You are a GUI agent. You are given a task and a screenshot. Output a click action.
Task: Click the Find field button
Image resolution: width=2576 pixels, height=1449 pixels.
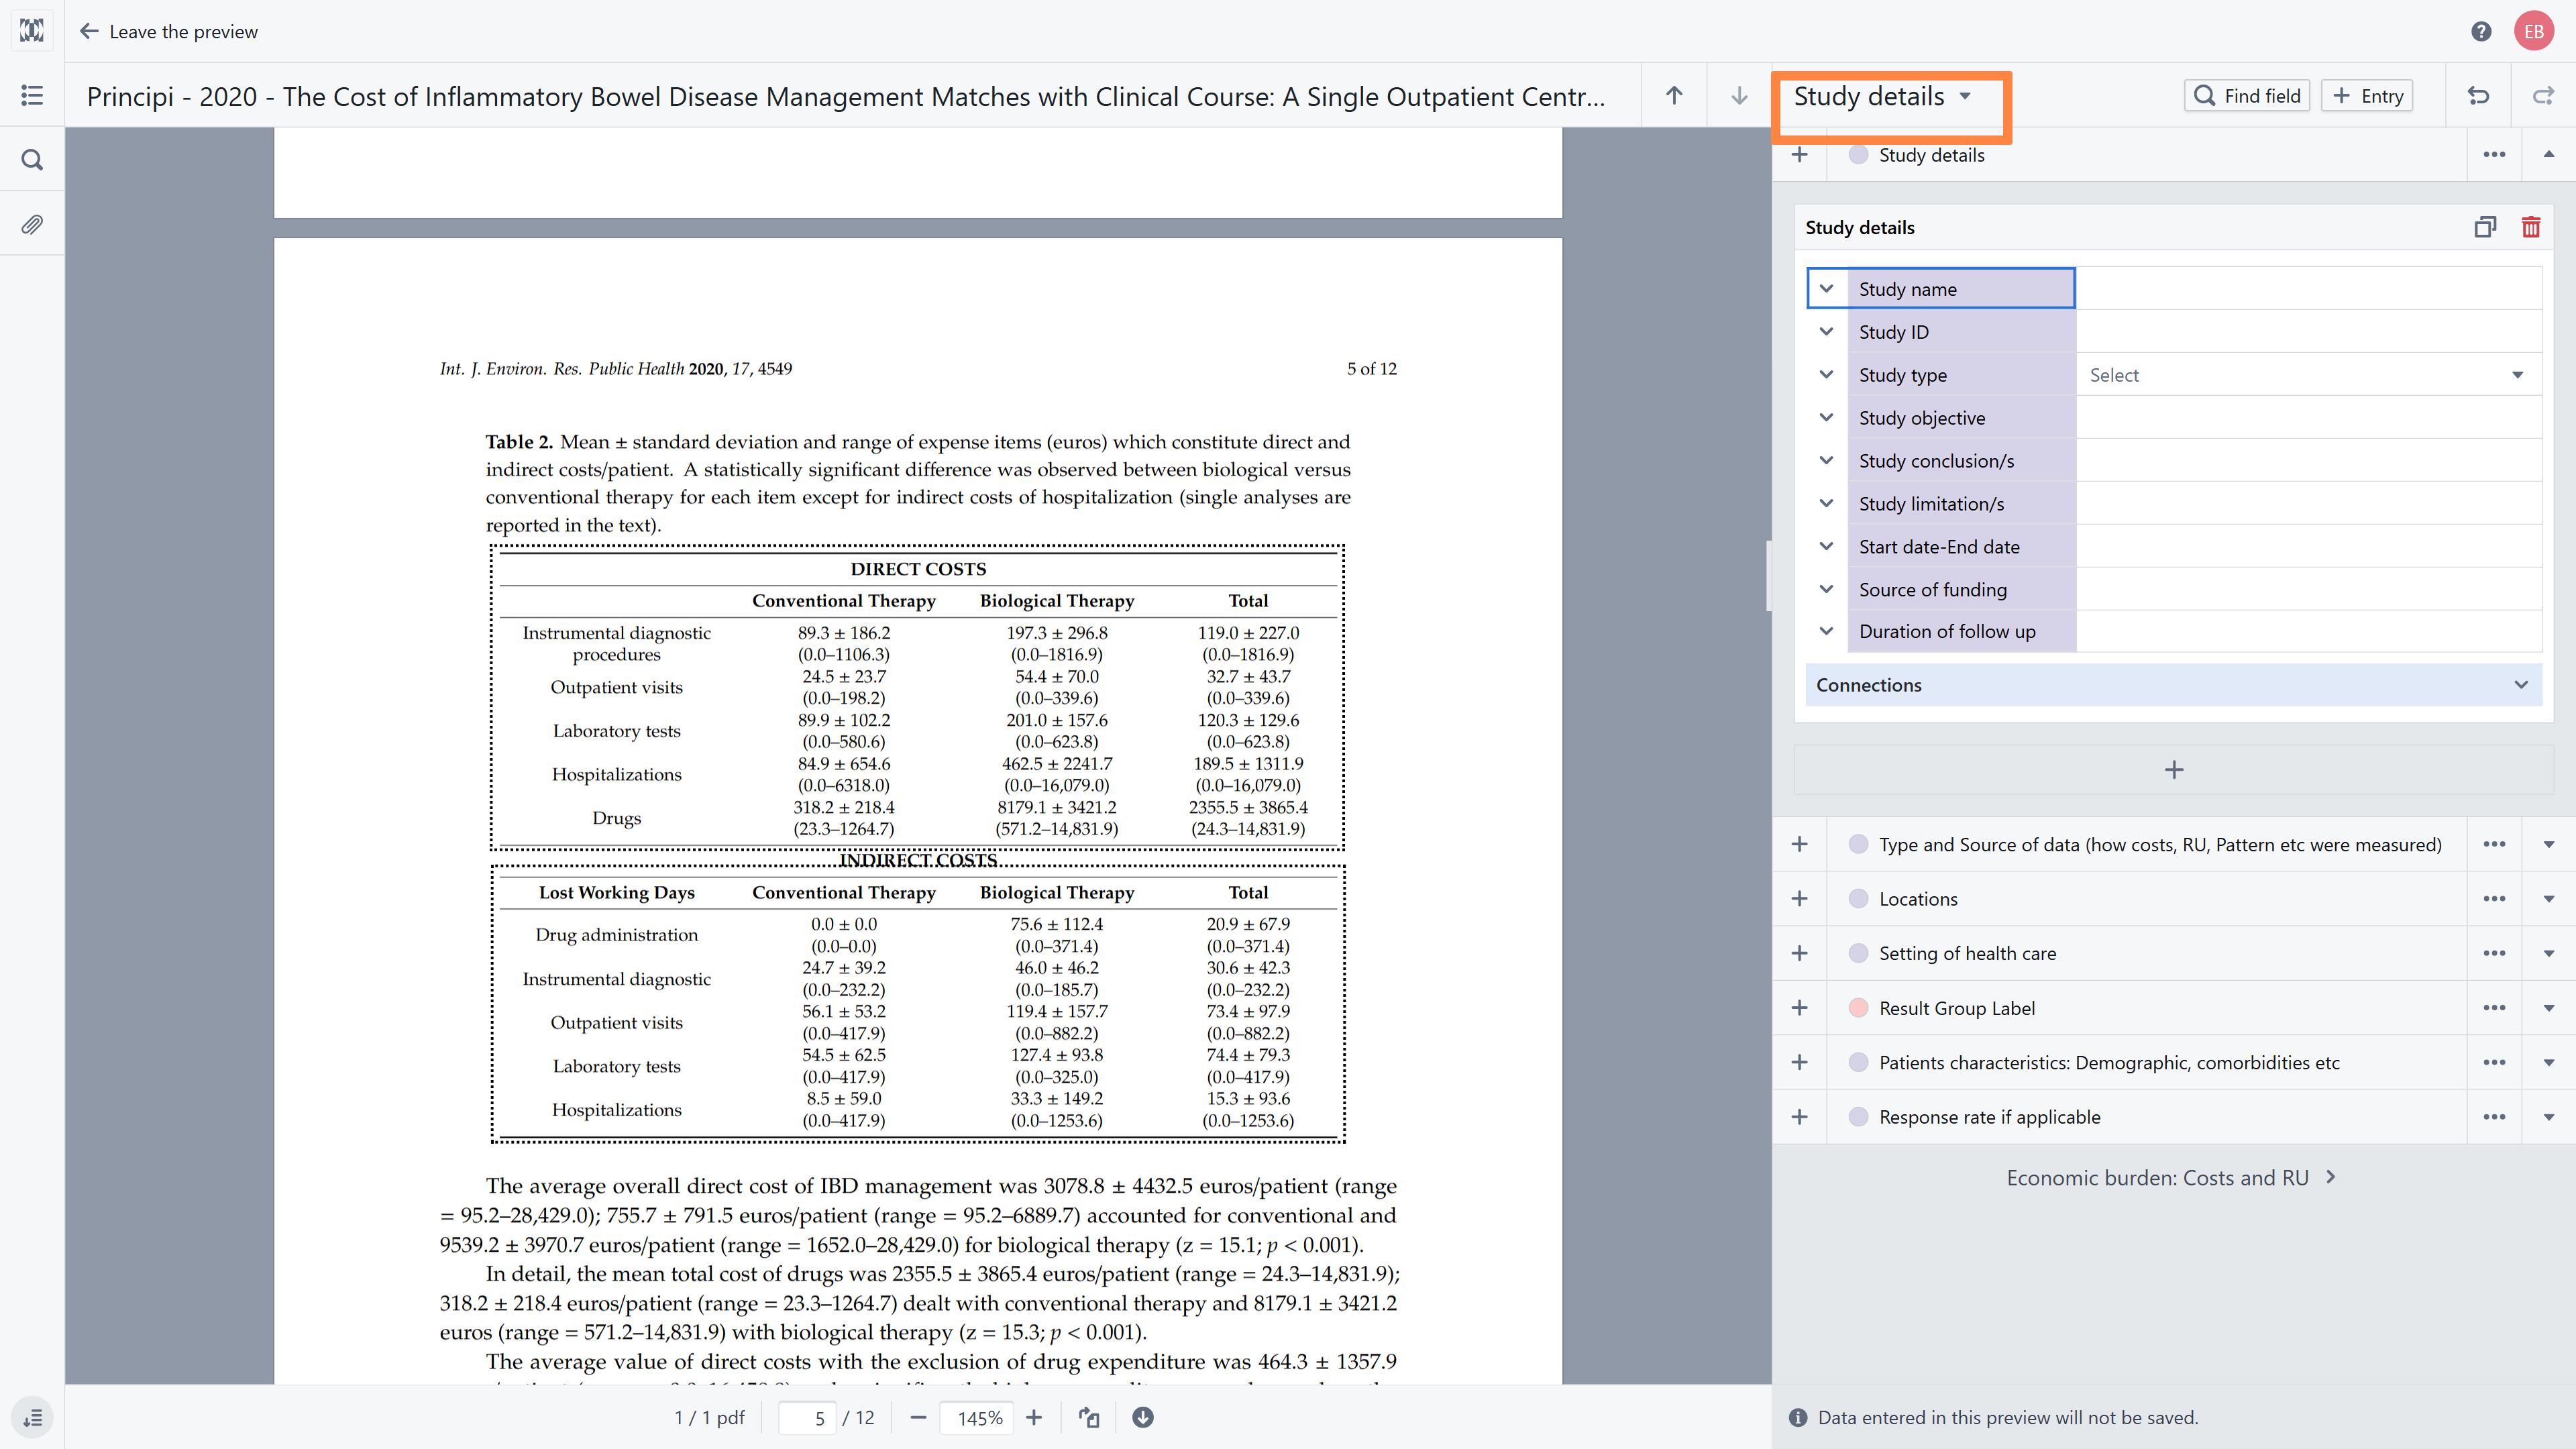2246,96
